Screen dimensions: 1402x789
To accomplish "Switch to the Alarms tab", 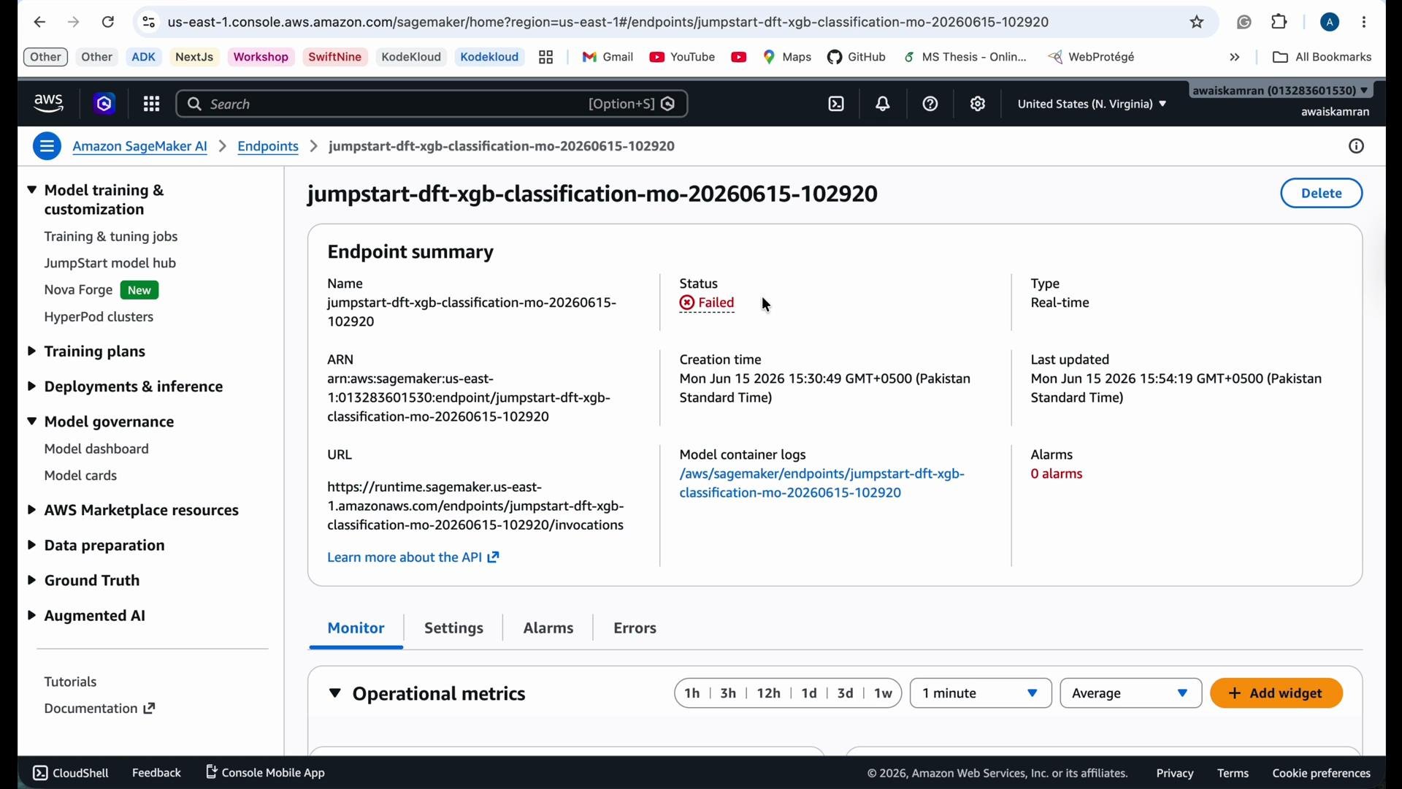I will click(548, 628).
